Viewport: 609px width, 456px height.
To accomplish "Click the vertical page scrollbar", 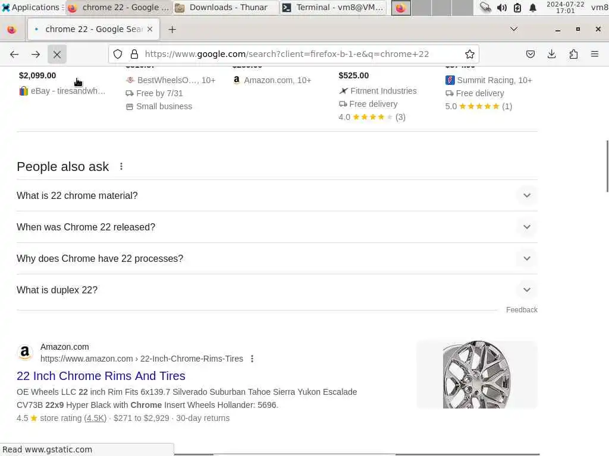I will [x=607, y=166].
